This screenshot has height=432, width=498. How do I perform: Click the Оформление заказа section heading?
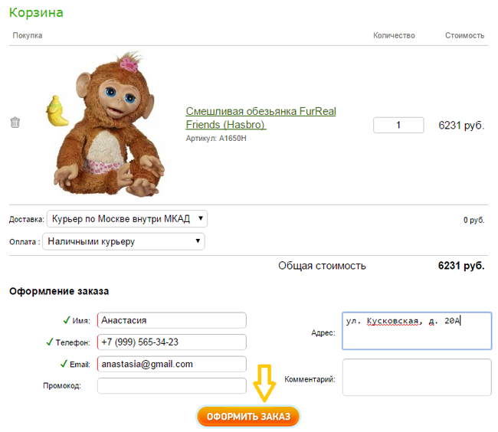(58, 292)
